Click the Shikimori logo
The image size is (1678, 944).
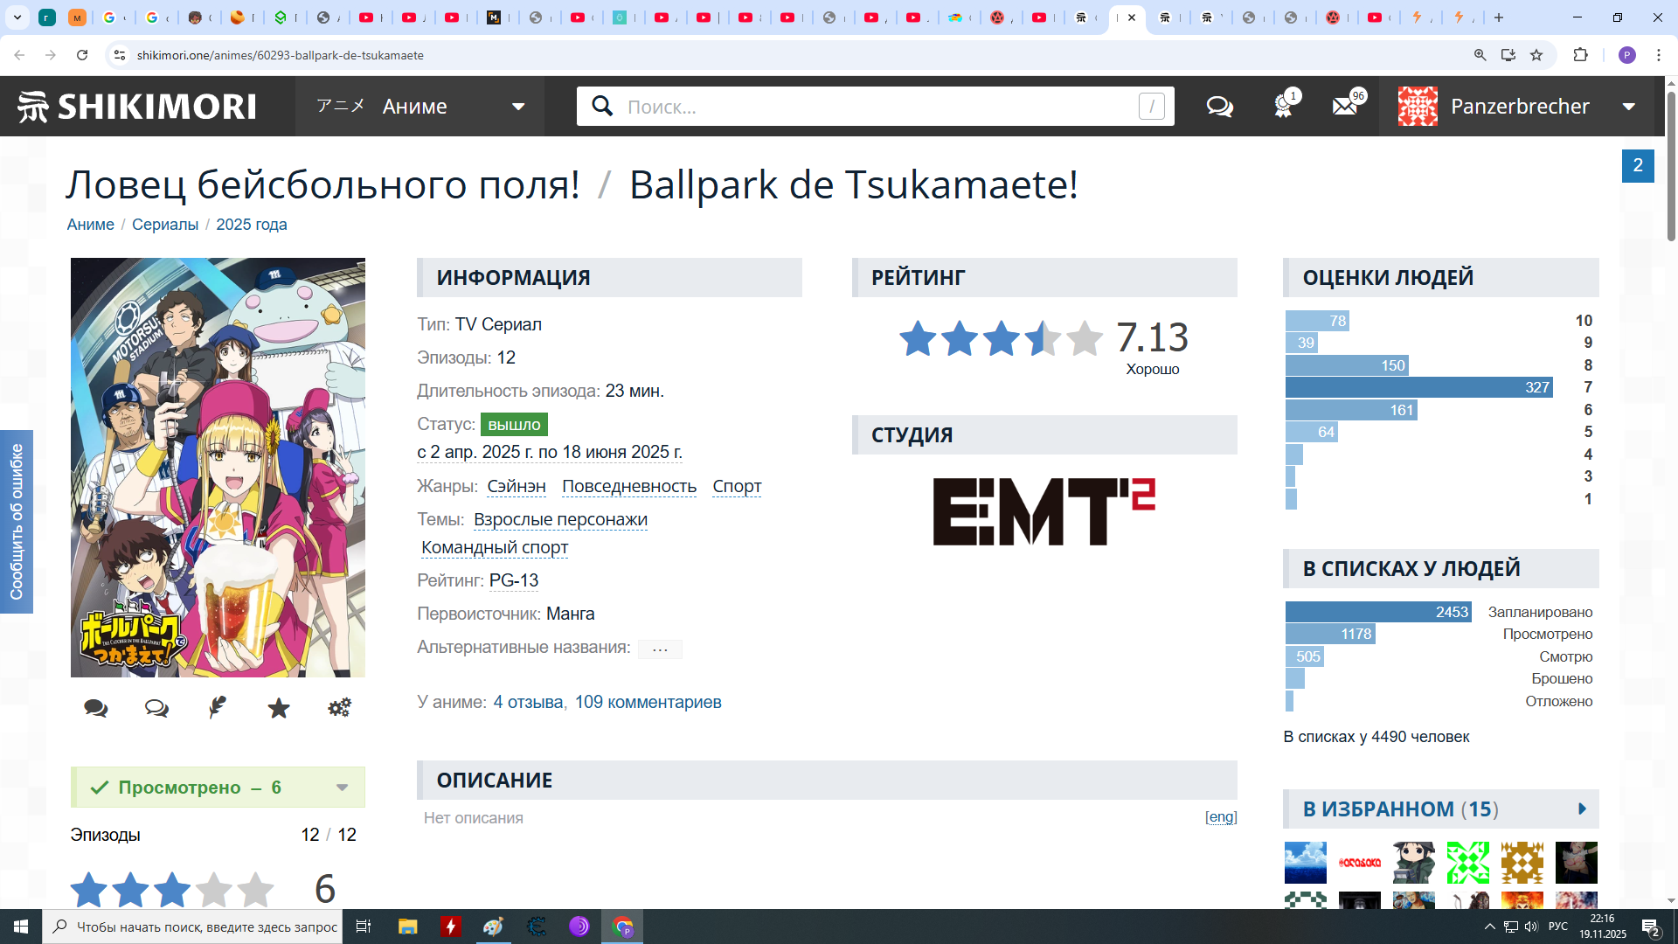[137, 107]
